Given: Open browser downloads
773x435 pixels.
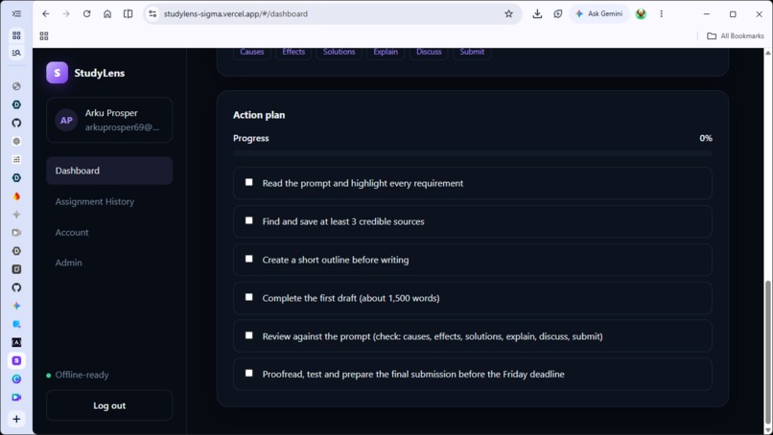Looking at the screenshot, I should tap(537, 13).
